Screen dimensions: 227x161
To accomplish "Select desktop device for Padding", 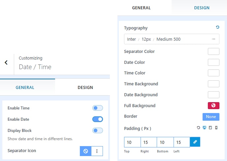I will click(204, 128).
